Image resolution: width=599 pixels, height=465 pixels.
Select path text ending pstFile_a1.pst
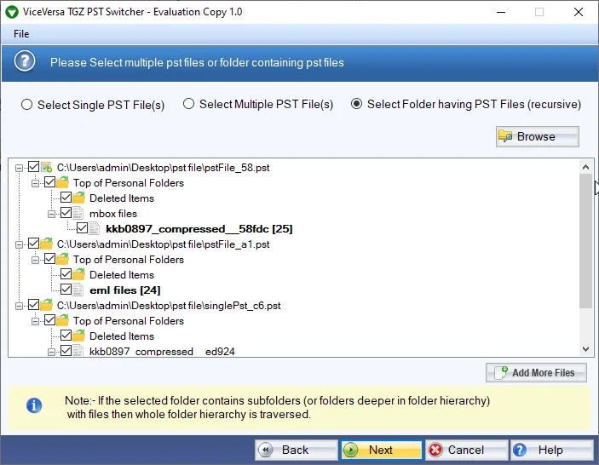163,244
